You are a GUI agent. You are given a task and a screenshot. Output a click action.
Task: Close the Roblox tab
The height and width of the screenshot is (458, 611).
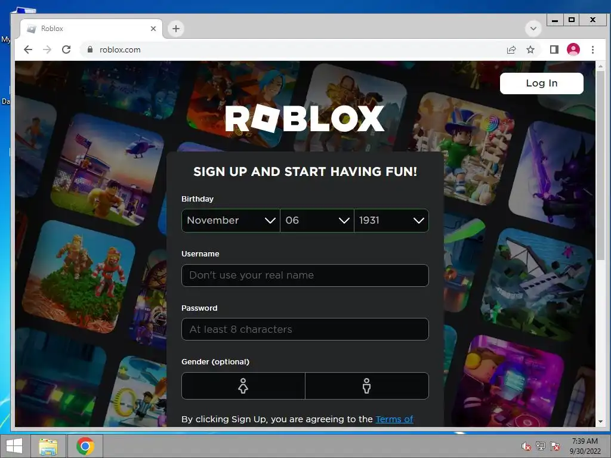[x=153, y=29]
